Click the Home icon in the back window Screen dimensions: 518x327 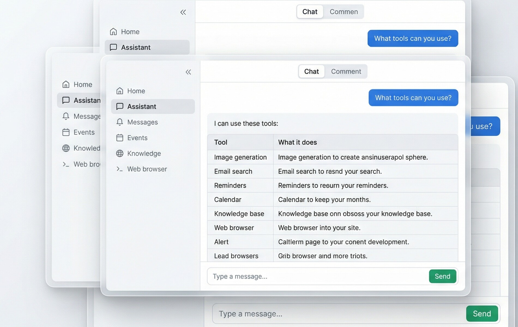point(114,32)
